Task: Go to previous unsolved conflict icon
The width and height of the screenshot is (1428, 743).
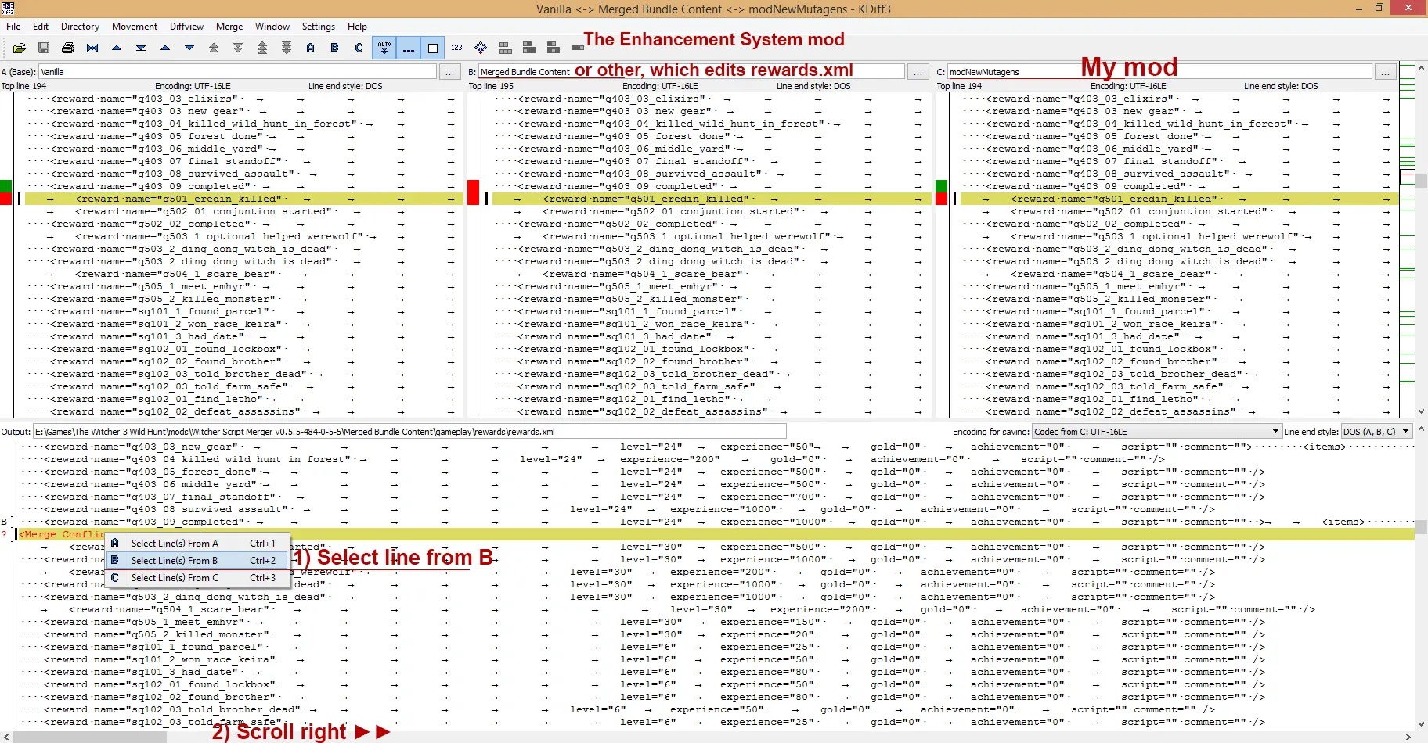Action: click(x=262, y=48)
